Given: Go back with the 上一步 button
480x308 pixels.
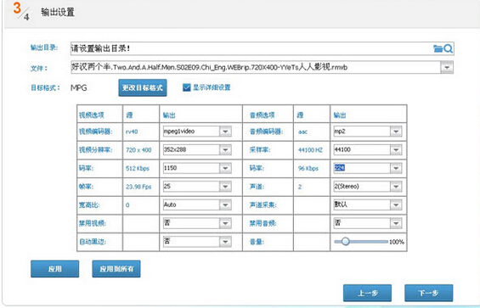Looking at the screenshot, I should 367,293.
